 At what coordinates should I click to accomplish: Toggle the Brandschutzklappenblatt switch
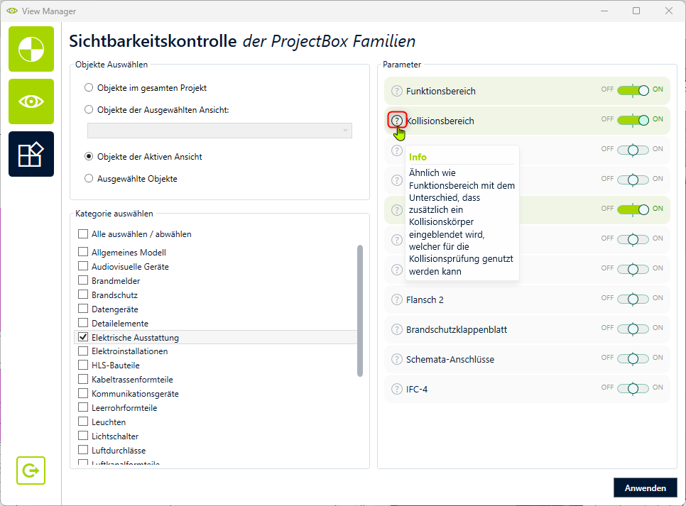click(x=633, y=329)
